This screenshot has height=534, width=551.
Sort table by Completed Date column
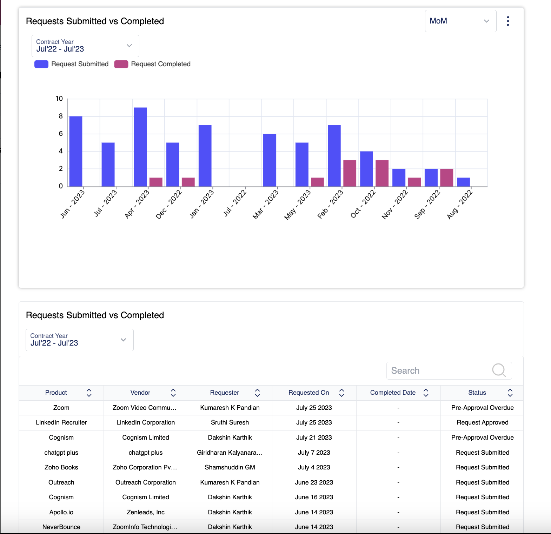pyautogui.click(x=426, y=393)
